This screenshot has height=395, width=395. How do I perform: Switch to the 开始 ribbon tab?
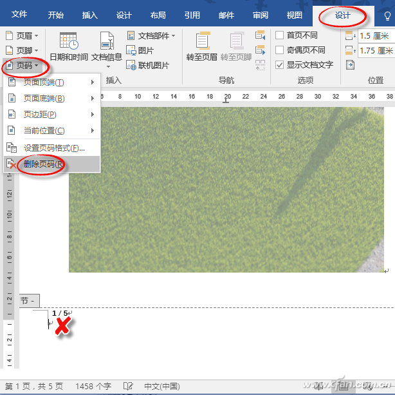[x=56, y=15]
